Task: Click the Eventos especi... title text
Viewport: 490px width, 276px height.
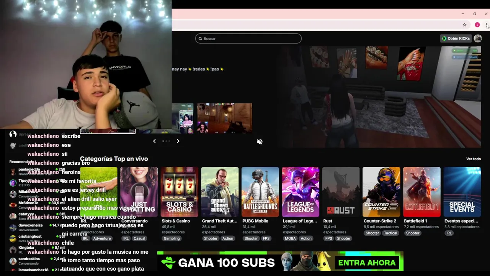Action: [x=461, y=221]
